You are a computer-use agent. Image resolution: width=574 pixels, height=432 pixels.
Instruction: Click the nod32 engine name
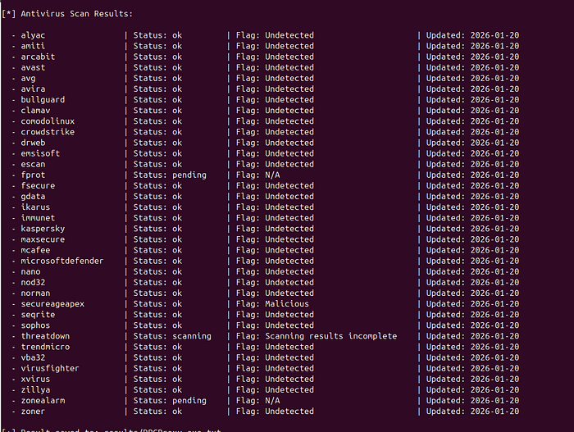33,282
